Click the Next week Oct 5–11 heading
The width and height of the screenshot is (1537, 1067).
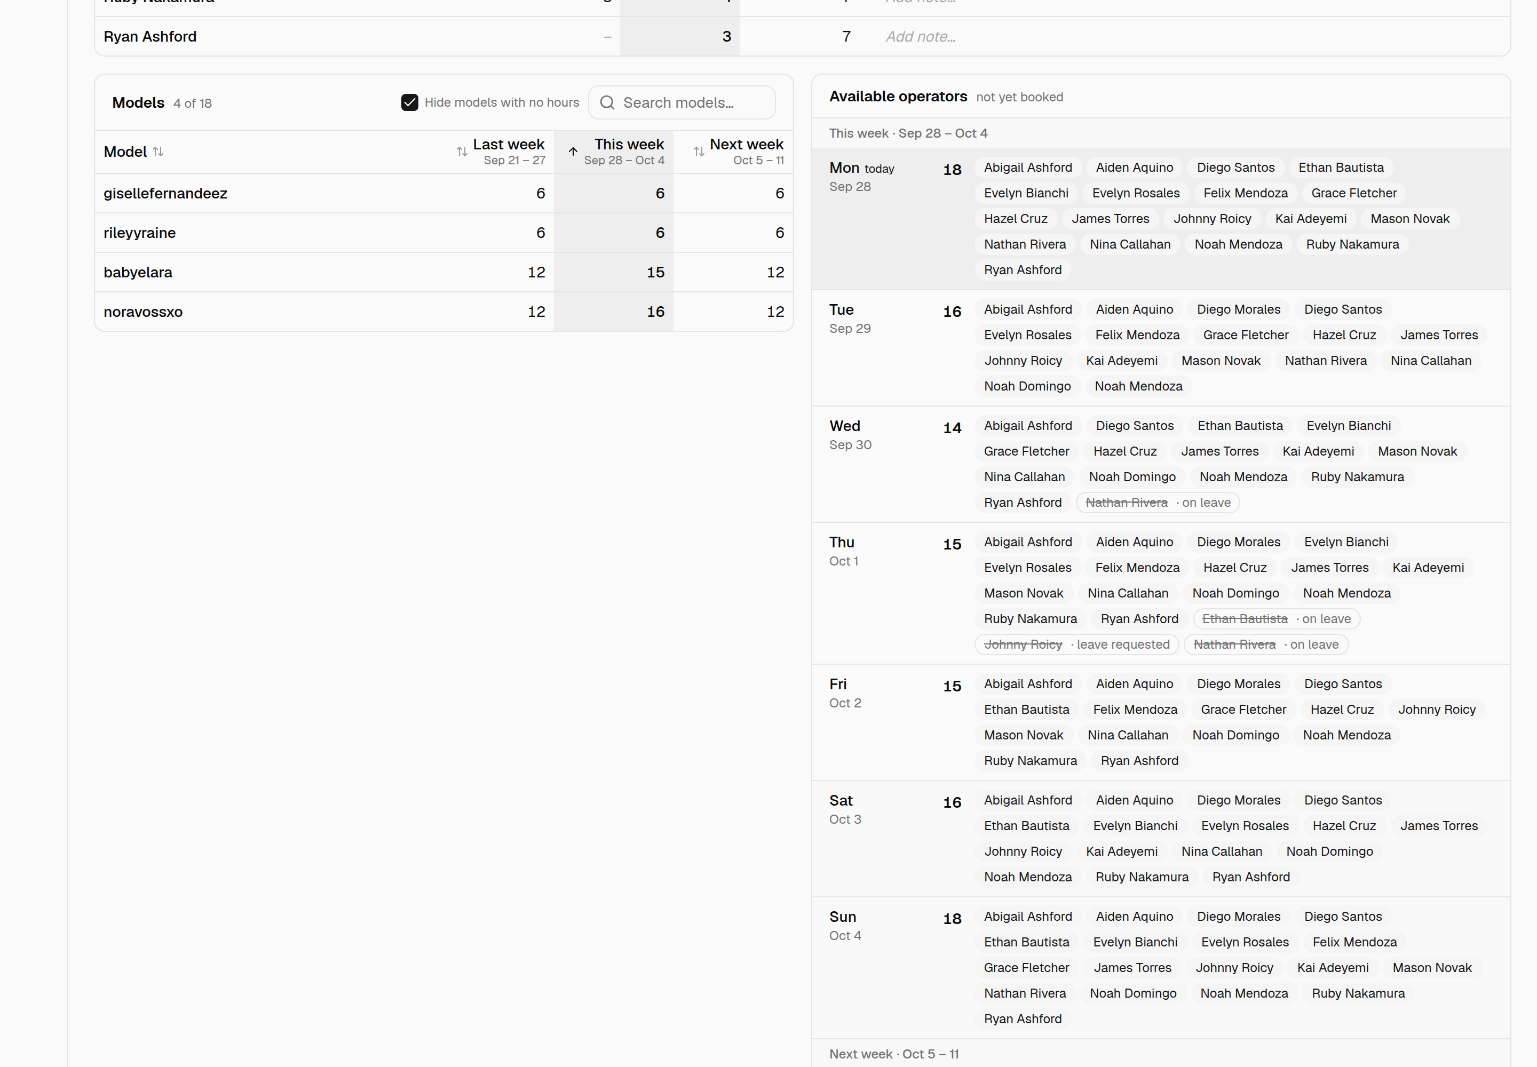[893, 1054]
